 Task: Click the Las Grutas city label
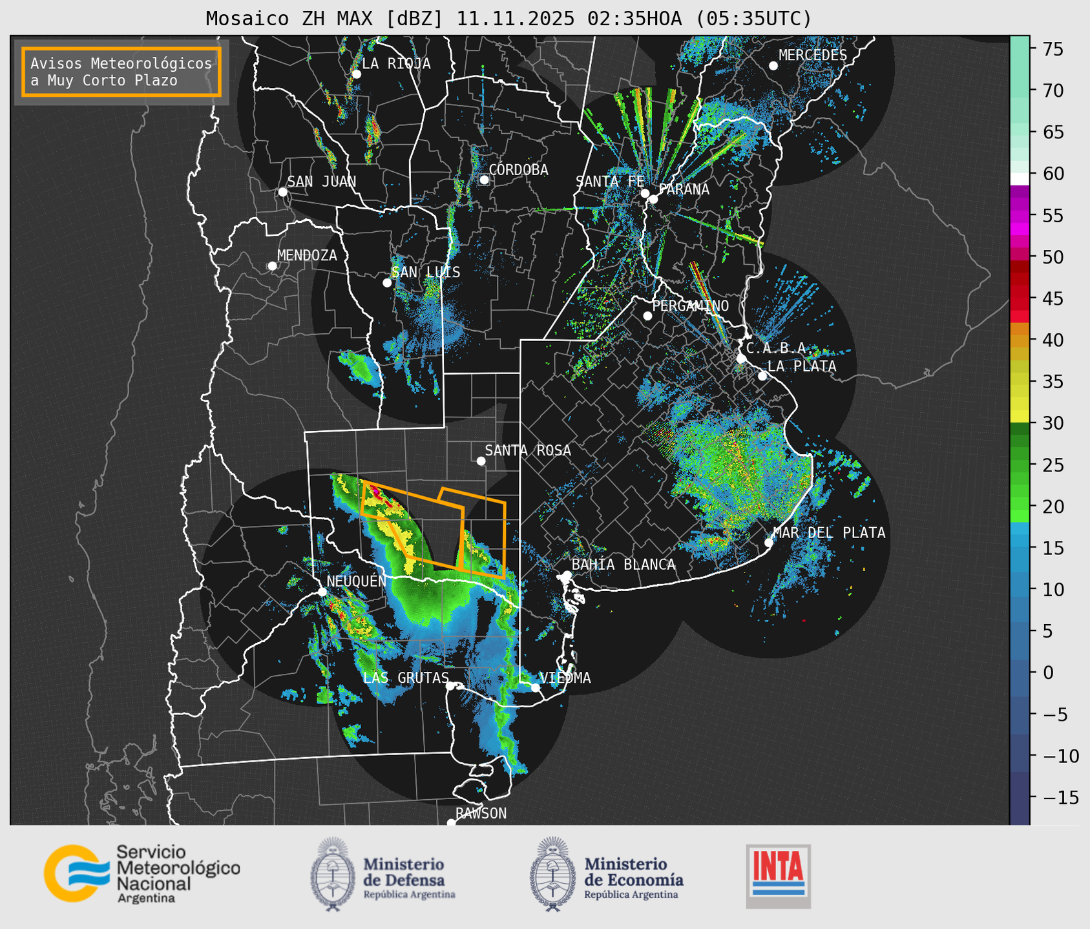pos(406,678)
